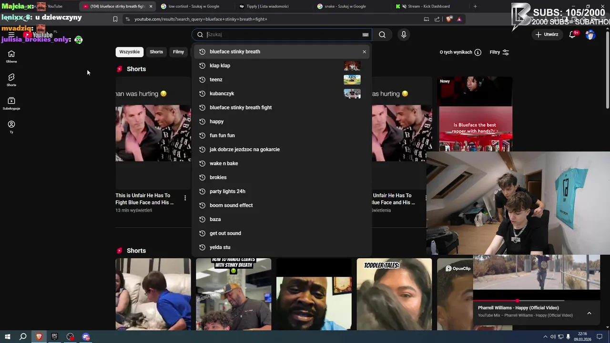The width and height of the screenshot is (610, 343).
Task: Focus the Szukaj search input field
Action: point(284,34)
